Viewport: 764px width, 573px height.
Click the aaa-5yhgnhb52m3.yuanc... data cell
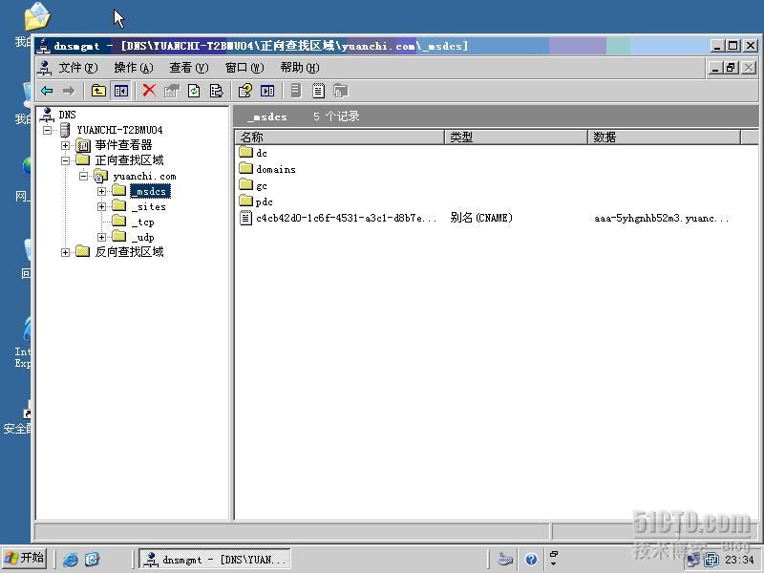(x=661, y=218)
